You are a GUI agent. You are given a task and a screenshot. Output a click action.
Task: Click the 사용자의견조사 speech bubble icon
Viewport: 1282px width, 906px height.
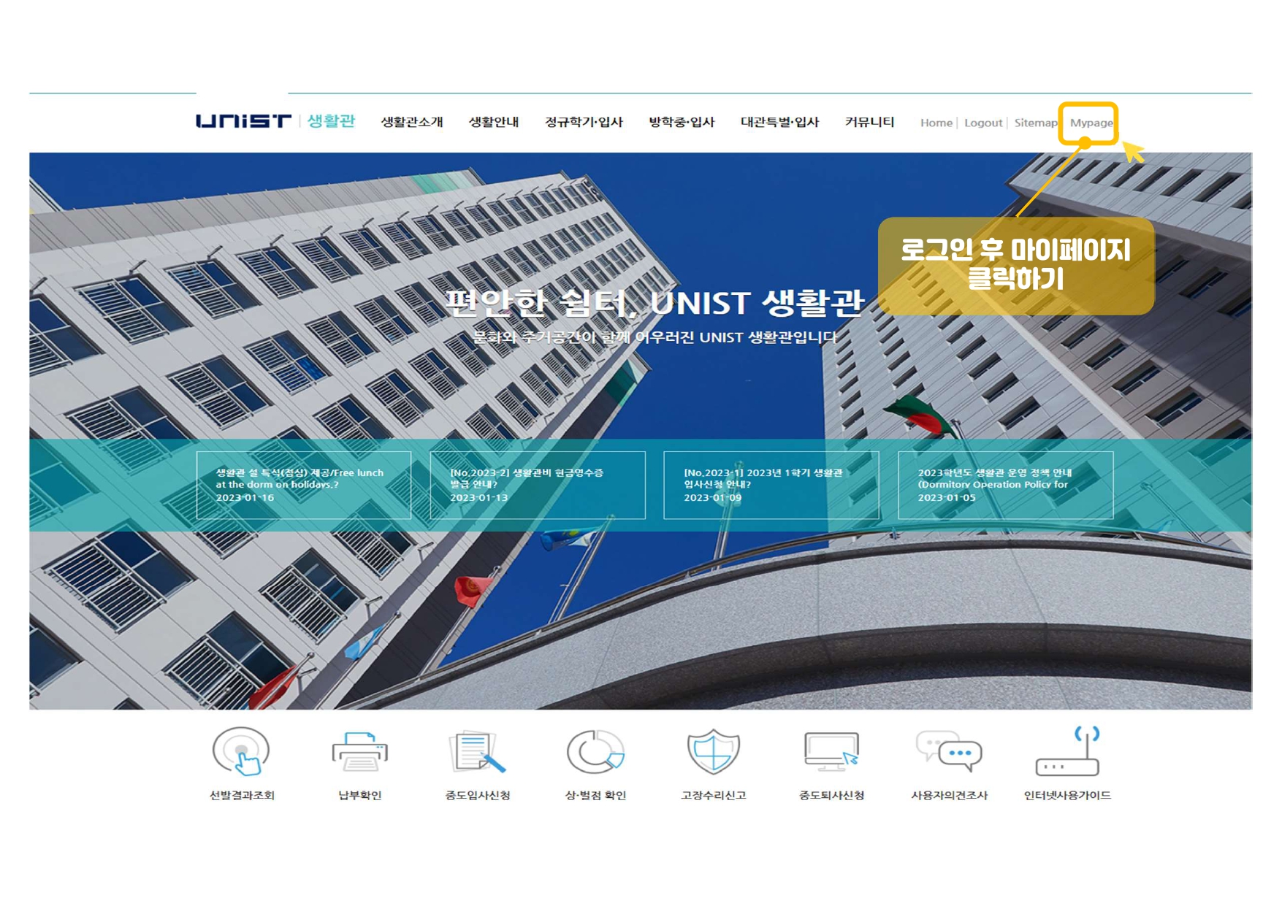coord(949,752)
